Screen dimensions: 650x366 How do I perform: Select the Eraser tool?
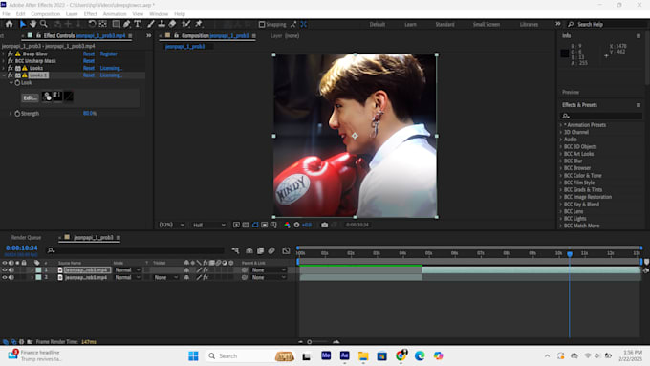(x=172, y=24)
